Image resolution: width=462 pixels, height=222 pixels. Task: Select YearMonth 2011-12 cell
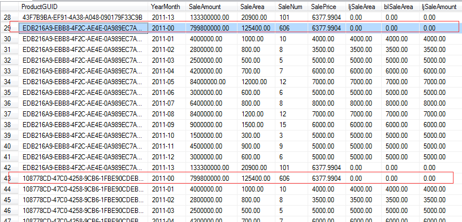[x=167, y=157]
